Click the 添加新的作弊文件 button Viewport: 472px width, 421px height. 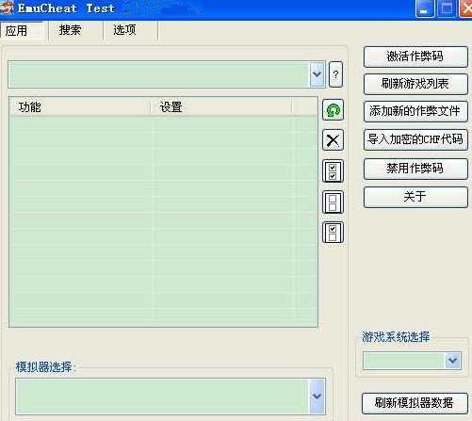coord(415,111)
